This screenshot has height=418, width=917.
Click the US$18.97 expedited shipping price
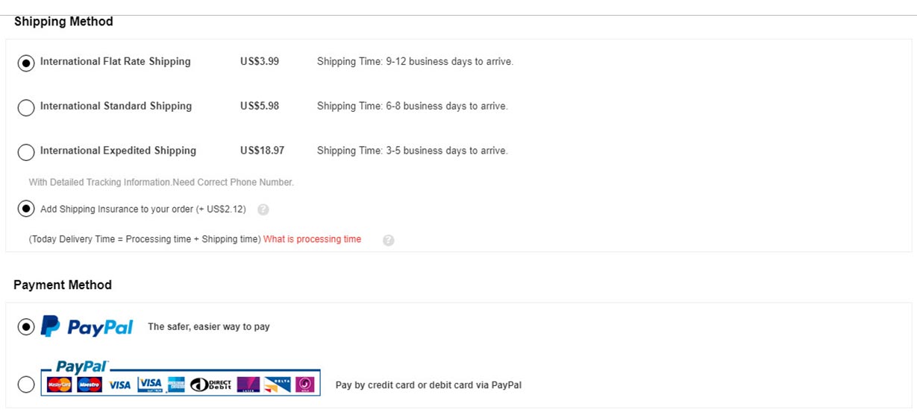[262, 151]
